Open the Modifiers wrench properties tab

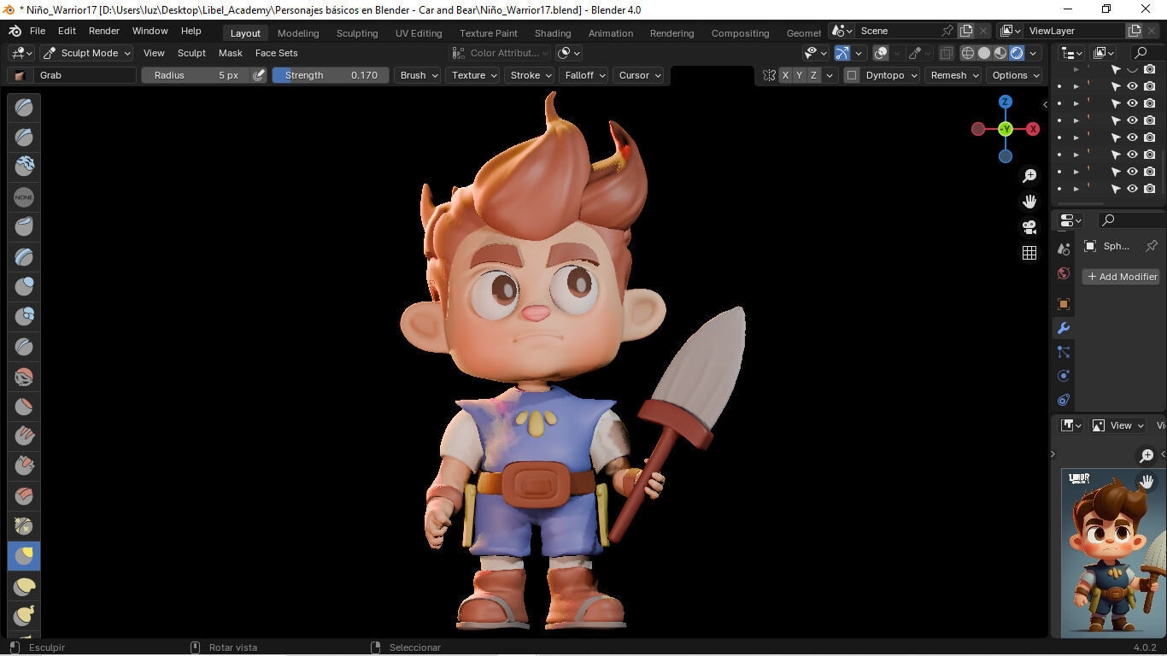point(1064,328)
